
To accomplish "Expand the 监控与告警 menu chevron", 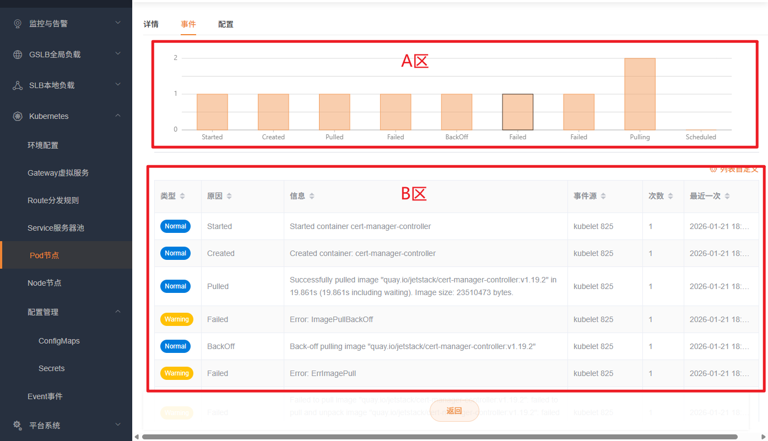I will click(118, 23).
